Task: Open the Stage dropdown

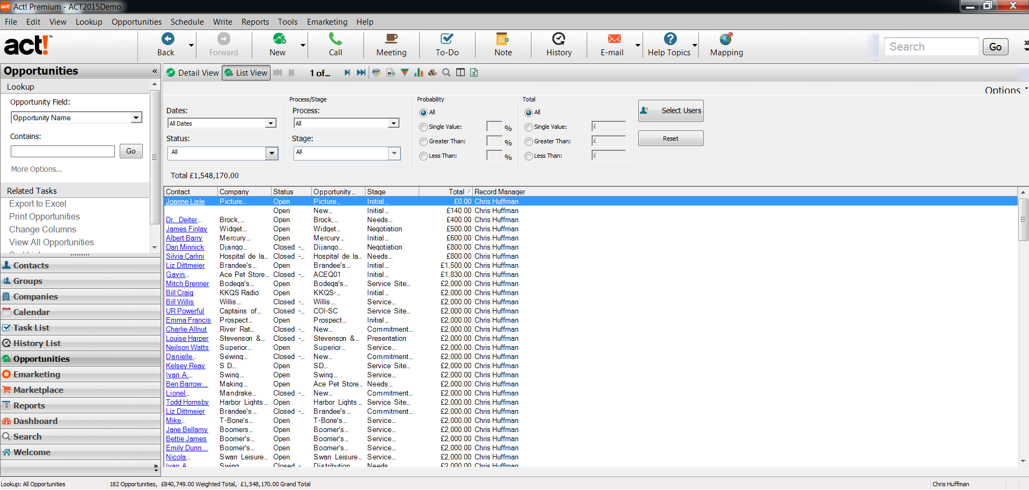Action: pos(395,153)
